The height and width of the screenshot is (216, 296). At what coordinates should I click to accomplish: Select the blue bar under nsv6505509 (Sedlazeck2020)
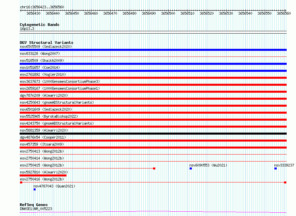pos(153,50)
